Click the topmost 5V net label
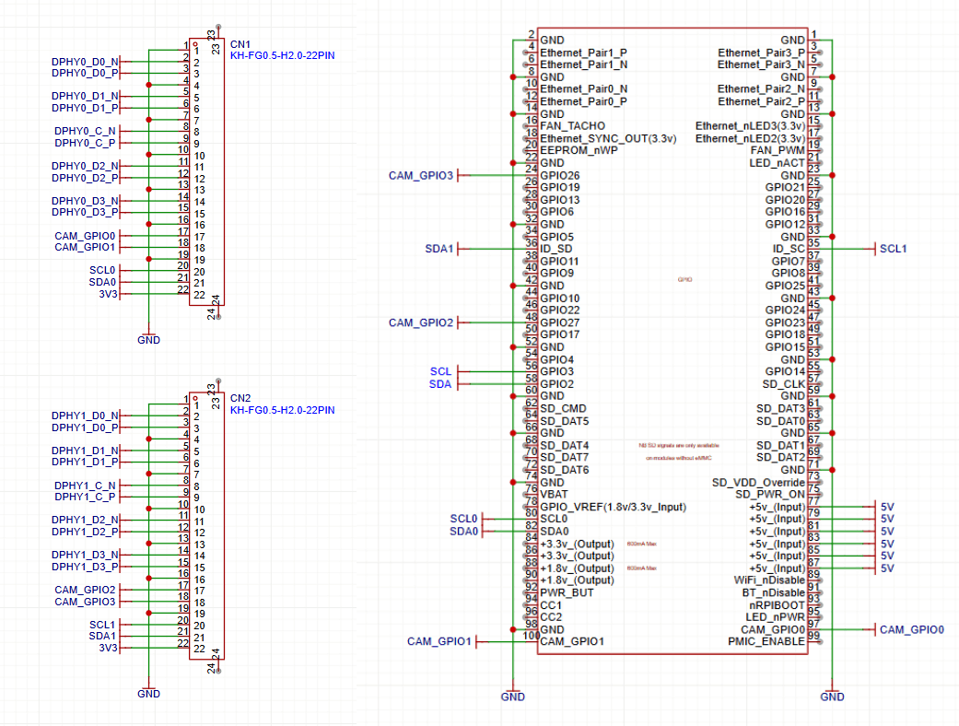959x726 pixels. point(887,507)
